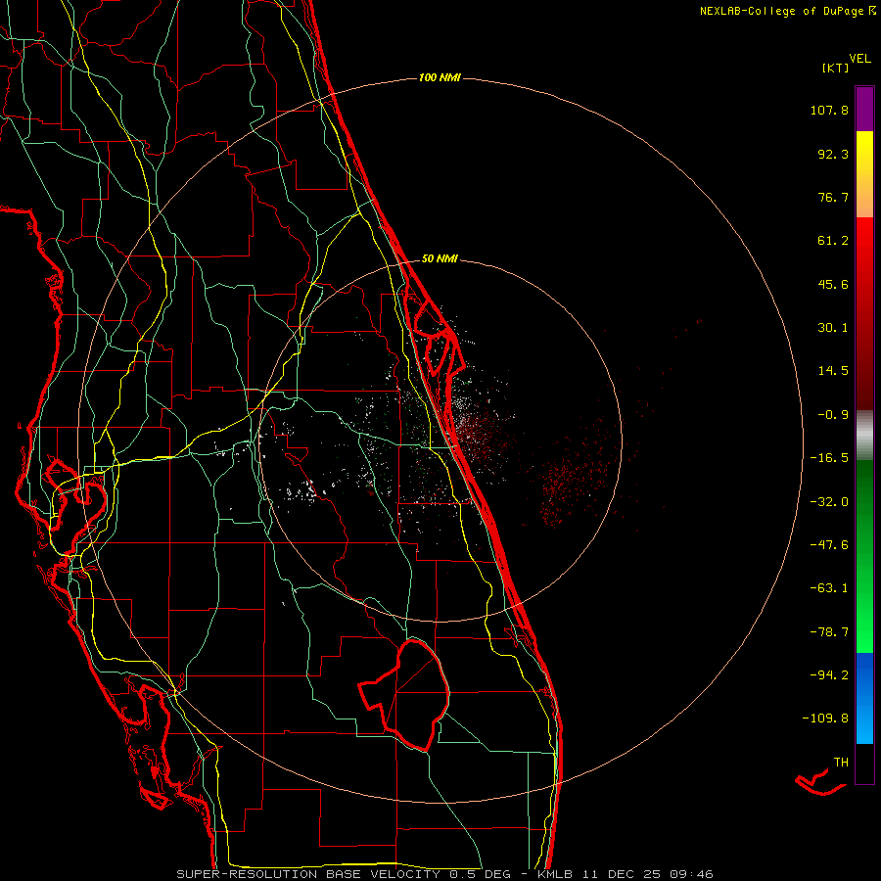Viewport: 881px width, 881px height.
Task: Click the 50 NMI range ring label
Action: (440, 258)
